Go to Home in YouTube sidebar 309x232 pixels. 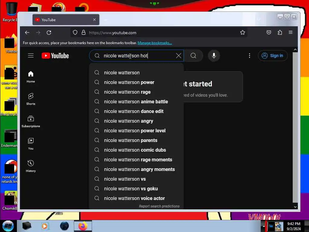coord(31,77)
